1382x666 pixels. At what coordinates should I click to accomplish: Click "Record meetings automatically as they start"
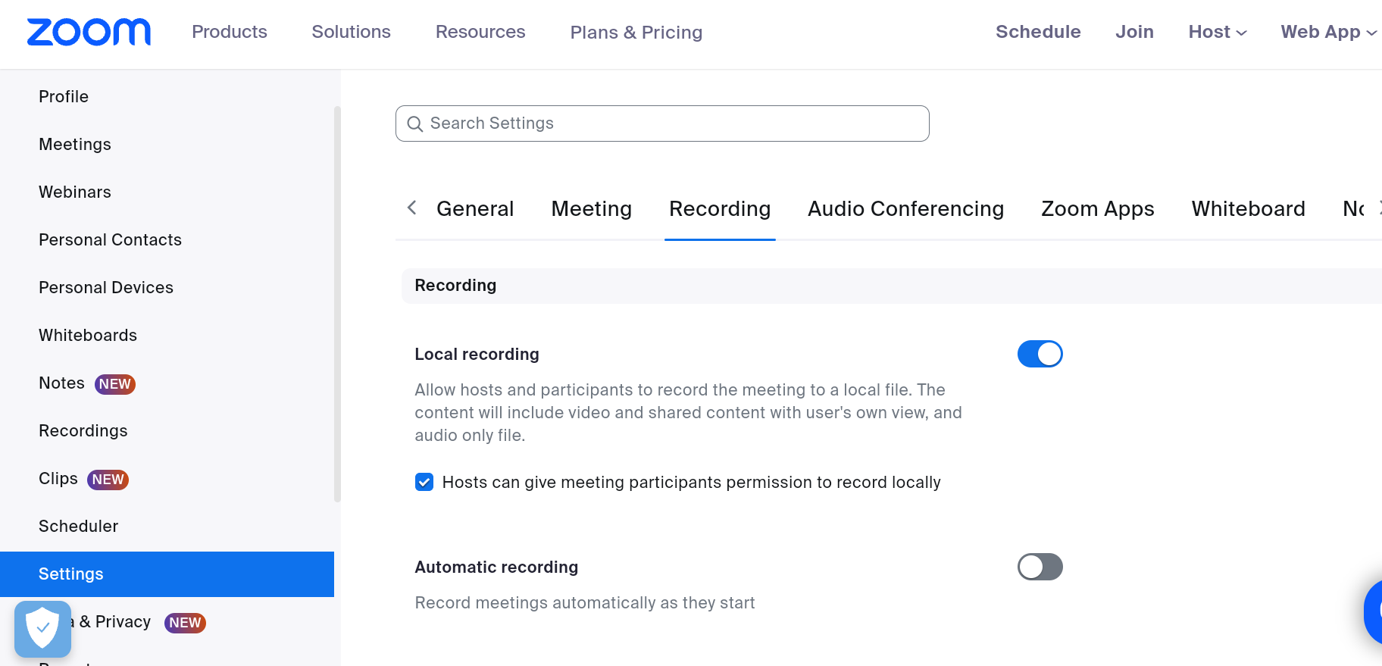585,602
